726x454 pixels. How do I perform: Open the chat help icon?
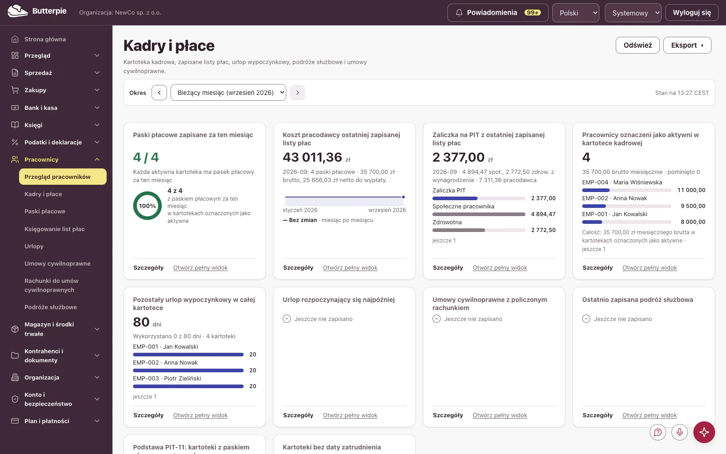click(x=658, y=432)
